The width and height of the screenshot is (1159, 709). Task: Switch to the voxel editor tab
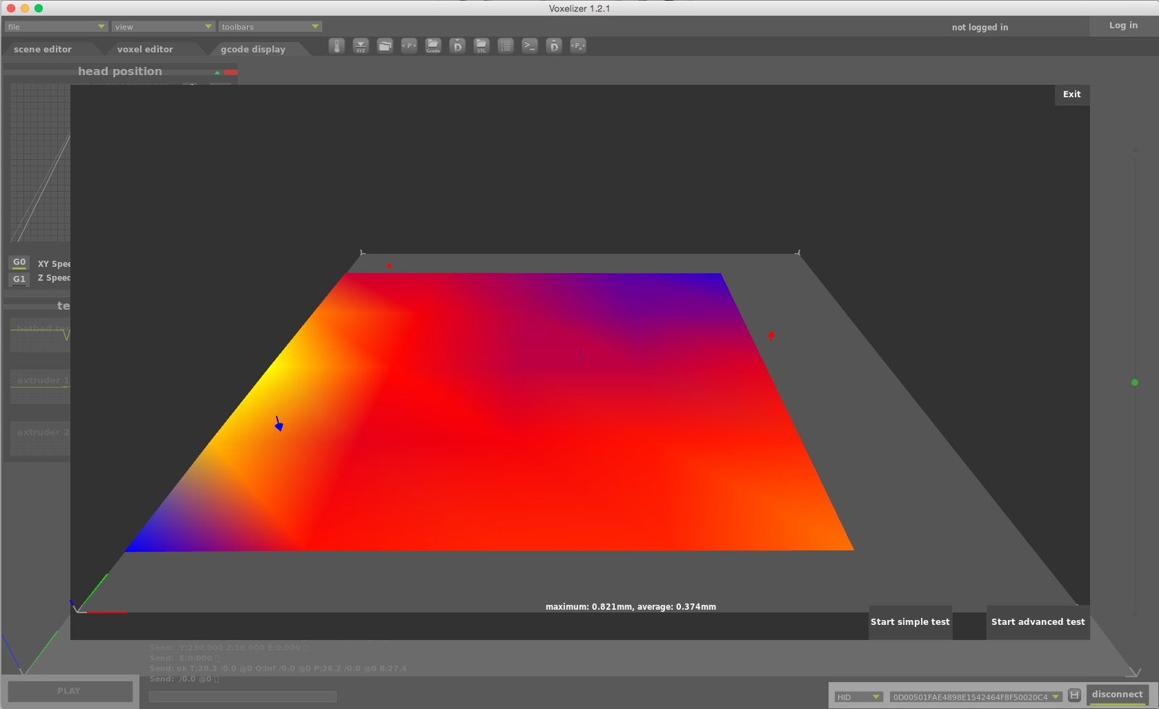click(x=145, y=49)
